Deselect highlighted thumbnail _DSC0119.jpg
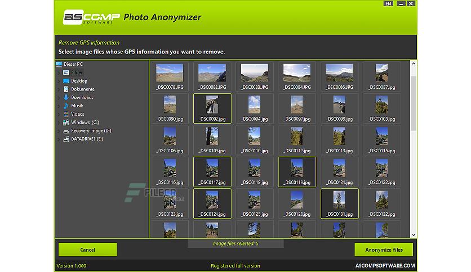This screenshot has width=471, height=272. 297,172
